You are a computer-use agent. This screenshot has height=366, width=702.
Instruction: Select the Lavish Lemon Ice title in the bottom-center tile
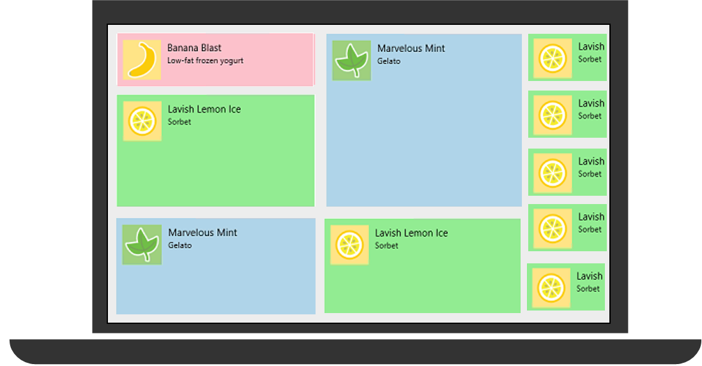click(411, 233)
